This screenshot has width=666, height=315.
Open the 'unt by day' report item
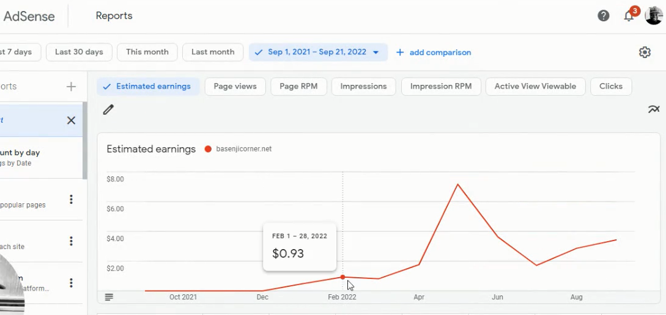click(x=41, y=157)
